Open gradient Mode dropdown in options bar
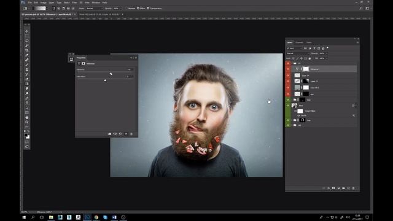The image size is (393, 221). [x=94, y=8]
